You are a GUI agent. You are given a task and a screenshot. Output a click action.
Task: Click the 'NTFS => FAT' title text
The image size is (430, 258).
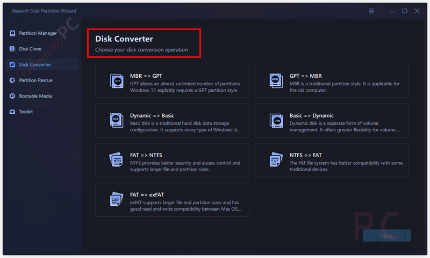tap(305, 155)
